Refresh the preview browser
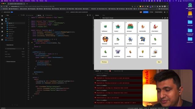 (x=101, y=18)
